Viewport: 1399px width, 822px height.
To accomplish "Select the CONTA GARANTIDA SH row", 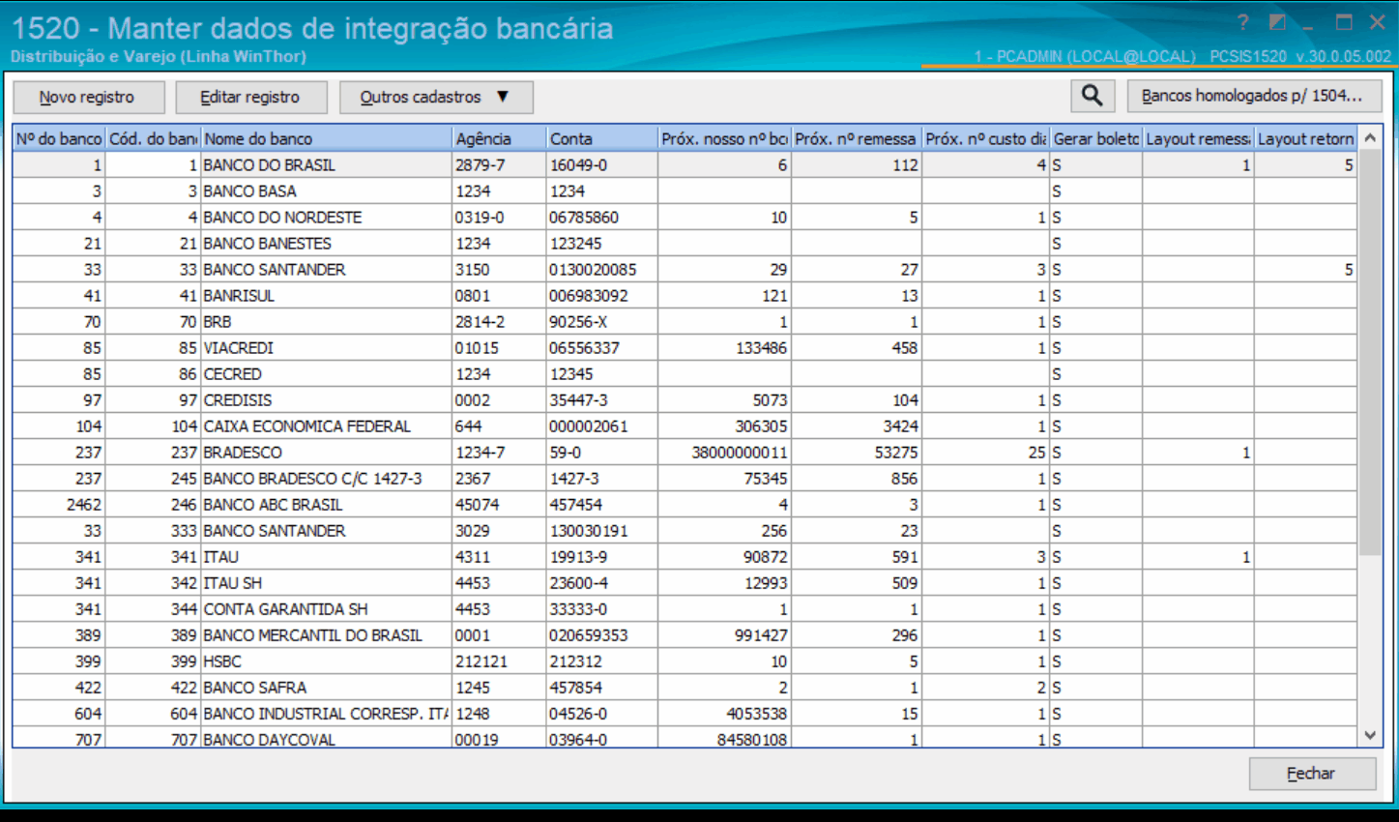I will click(685, 608).
